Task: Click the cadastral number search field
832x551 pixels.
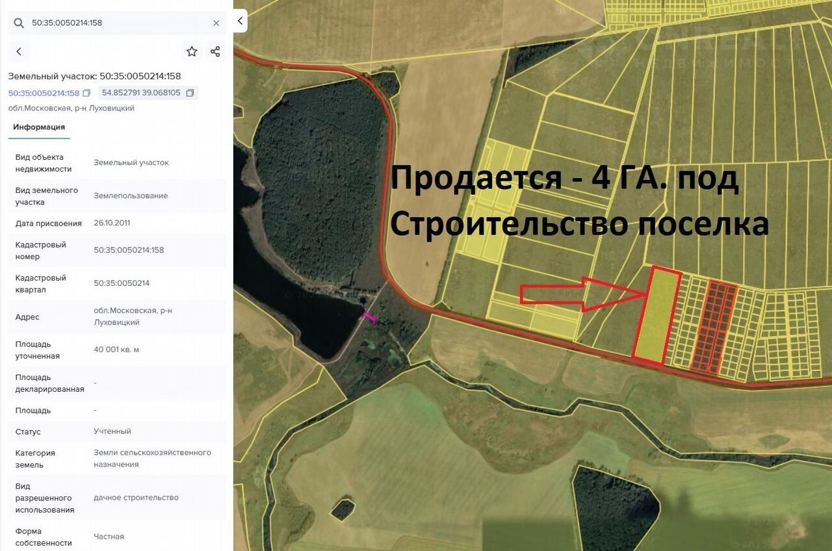Action: tap(117, 23)
